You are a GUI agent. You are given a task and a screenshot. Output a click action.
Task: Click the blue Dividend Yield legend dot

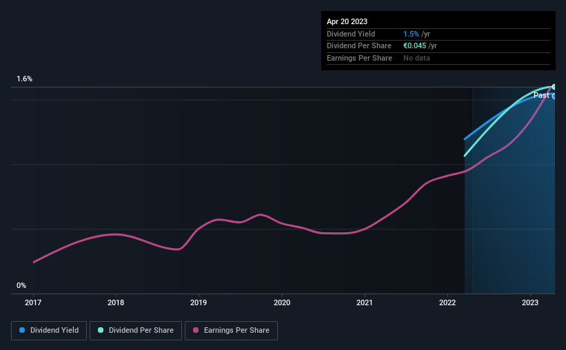[22, 330]
